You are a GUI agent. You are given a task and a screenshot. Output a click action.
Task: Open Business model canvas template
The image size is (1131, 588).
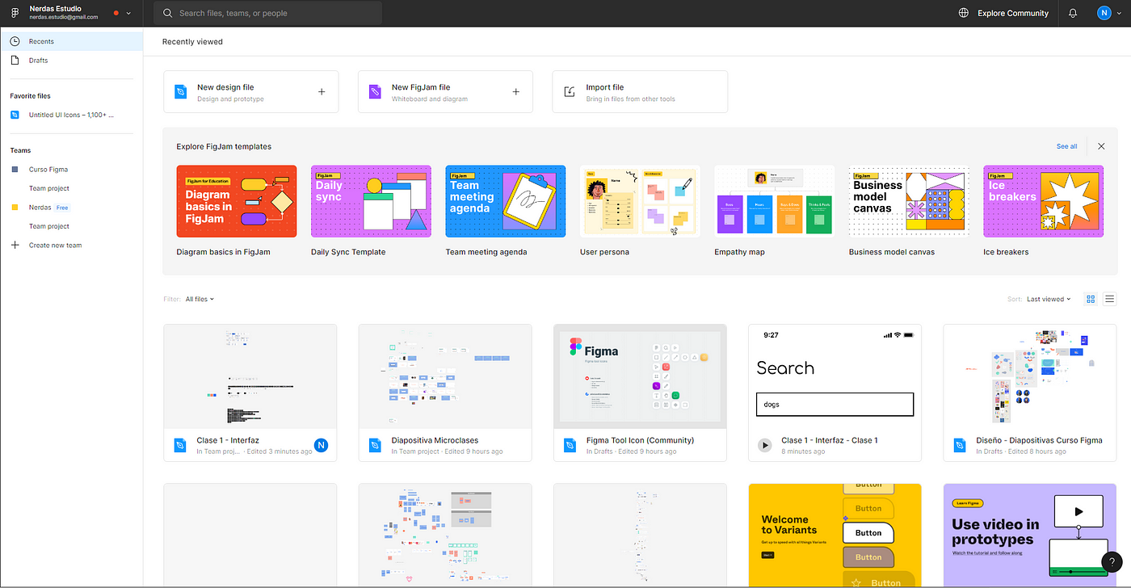click(909, 201)
